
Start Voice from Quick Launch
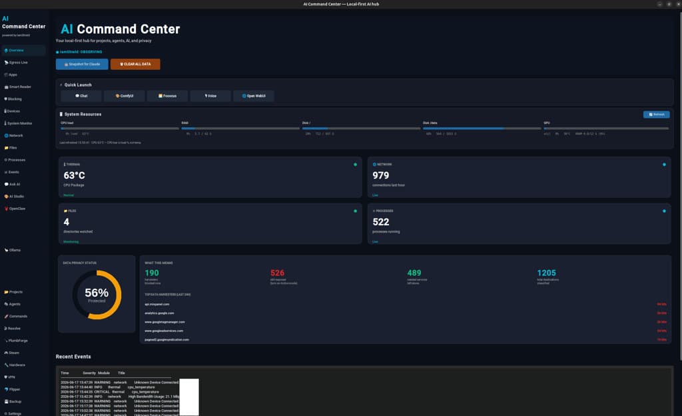pos(210,96)
